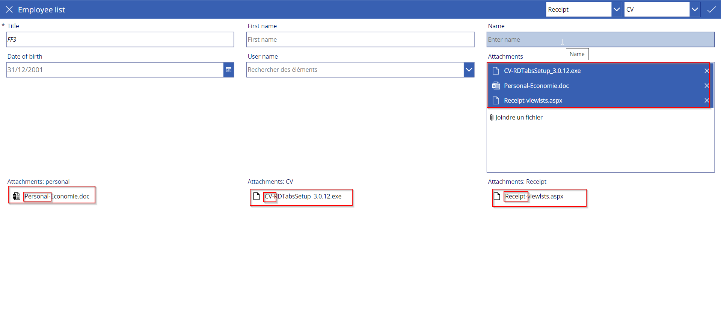Open Personal-Economie.doc under Attachments: personal
721x315 pixels.
pos(57,196)
